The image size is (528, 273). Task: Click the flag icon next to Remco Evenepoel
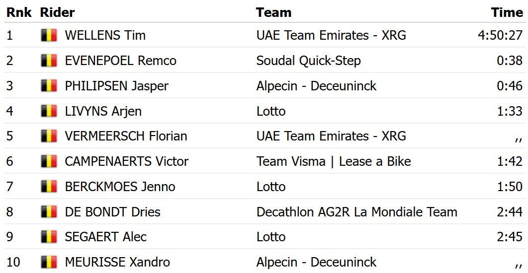coord(49,61)
